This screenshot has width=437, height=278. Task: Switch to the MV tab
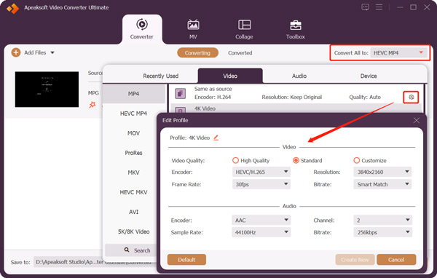[193, 29]
